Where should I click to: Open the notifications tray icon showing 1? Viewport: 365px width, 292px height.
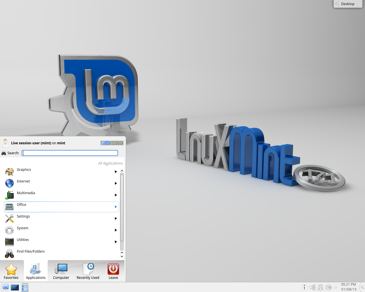click(304, 287)
